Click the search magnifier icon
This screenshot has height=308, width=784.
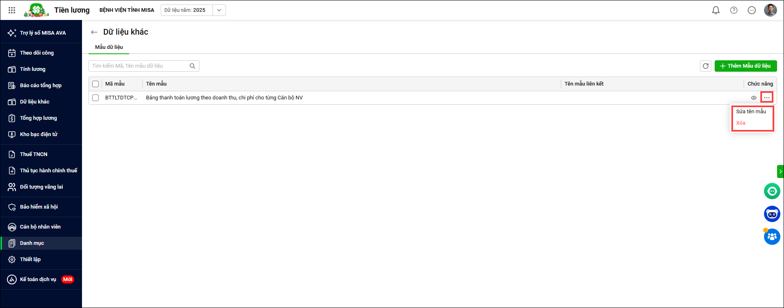click(x=193, y=66)
